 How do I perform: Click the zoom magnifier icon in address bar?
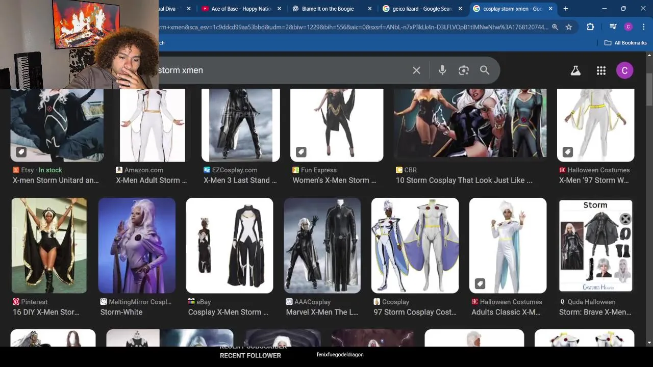point(555,27)
